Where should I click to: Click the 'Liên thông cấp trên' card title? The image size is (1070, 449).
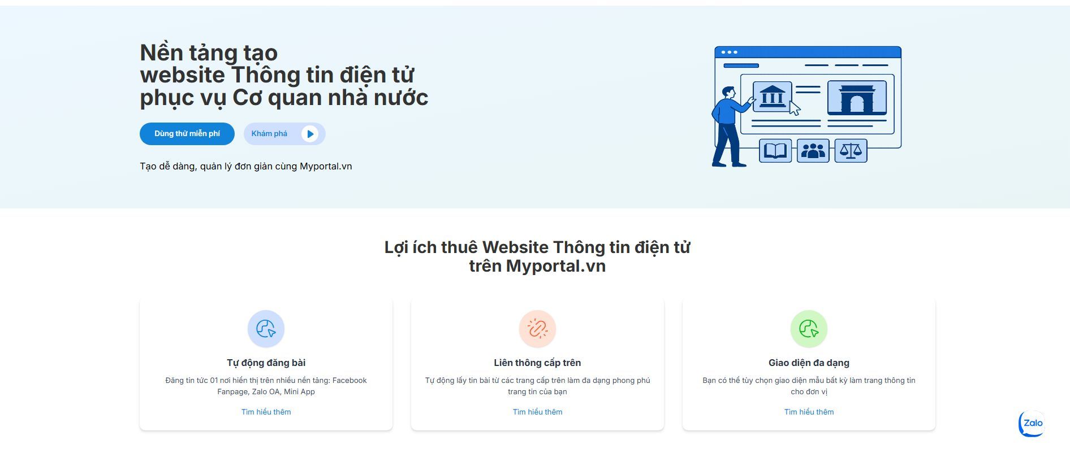537,363
